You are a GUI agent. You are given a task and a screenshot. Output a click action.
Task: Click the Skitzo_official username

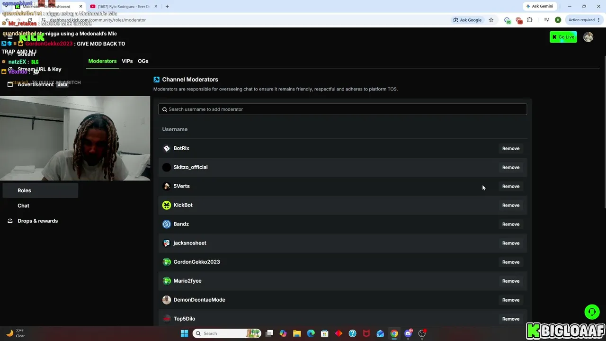click(190, 167)
